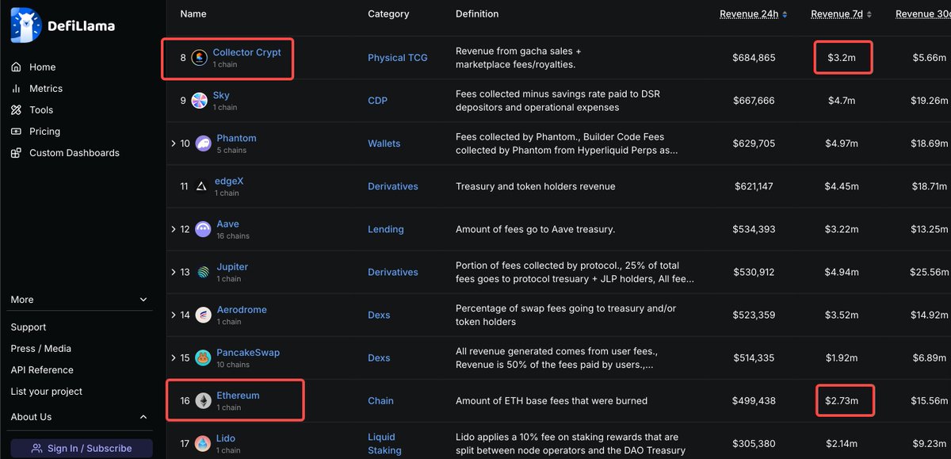
Task: Open the Sky protocol page
Action: pyautogui.click(x=221, y=95)
